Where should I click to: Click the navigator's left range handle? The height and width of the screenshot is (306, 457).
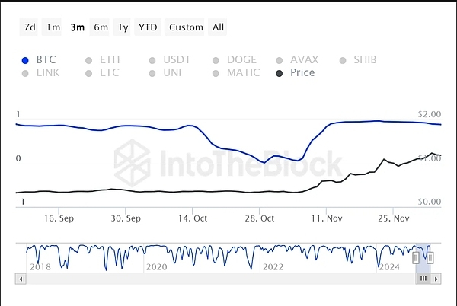tap(417, 258)
